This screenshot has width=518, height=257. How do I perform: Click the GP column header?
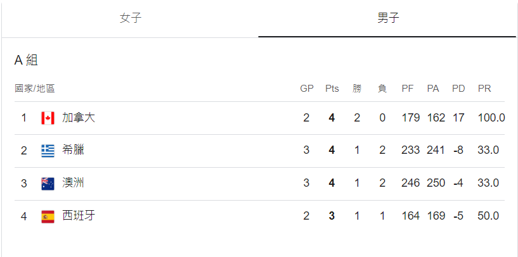tap(306, 89)
